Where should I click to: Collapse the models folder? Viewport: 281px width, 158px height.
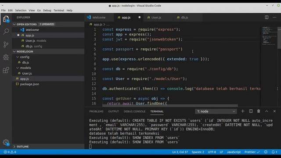coord(18,68)
